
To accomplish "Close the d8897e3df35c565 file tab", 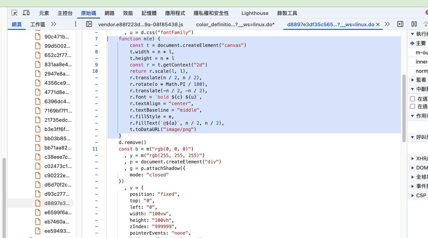I will (x=378, y=24).
